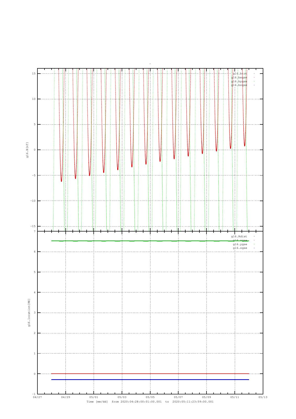
Task: Click the 04/27 date tick label
Action: (37, 397)
